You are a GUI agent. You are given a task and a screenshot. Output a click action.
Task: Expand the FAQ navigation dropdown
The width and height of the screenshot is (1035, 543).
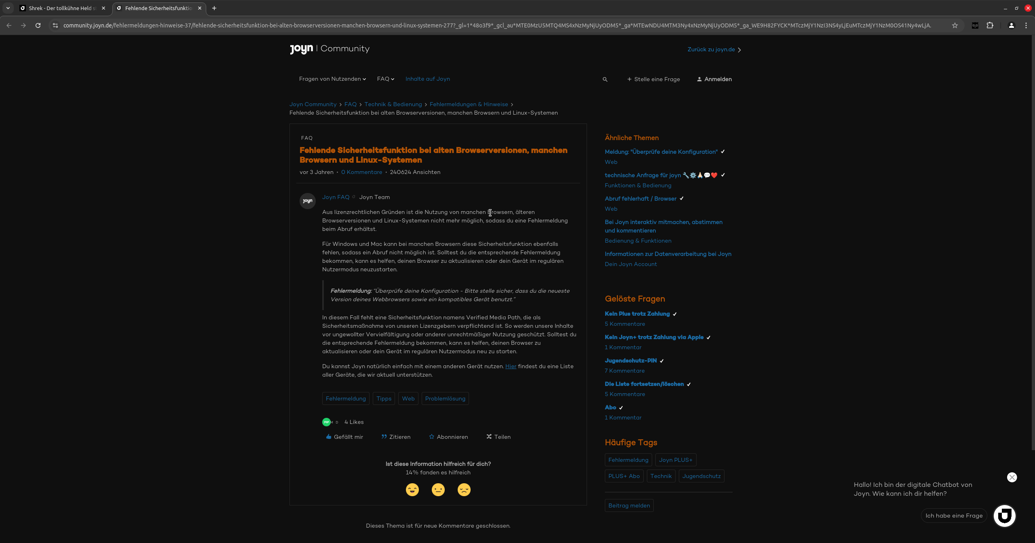[385, 79]
